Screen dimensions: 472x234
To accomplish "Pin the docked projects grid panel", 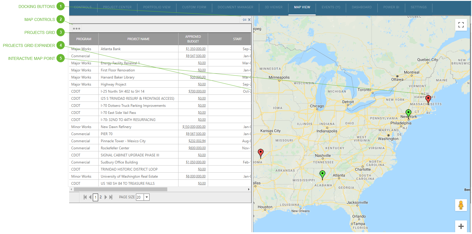I will click(x=244, y=20).
